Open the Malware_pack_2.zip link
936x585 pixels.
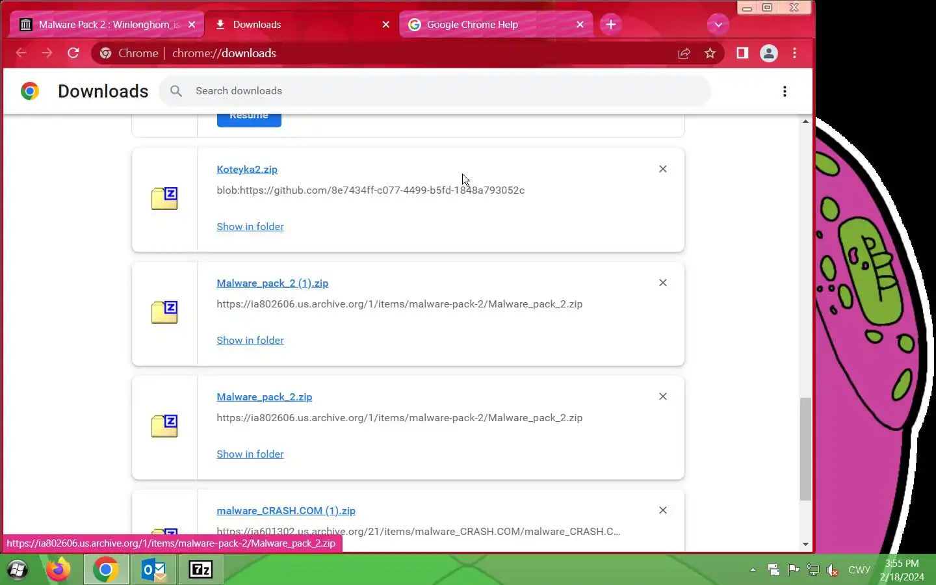(265, 396)
